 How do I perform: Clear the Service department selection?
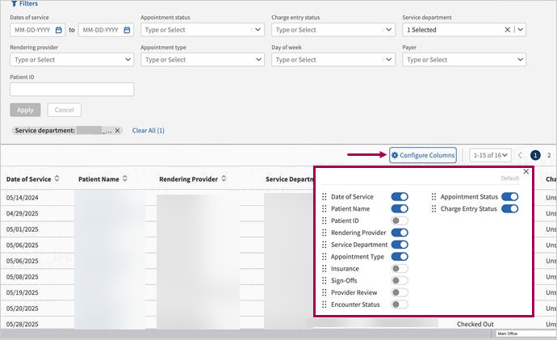pyautogui.click(x=508, y=30)
